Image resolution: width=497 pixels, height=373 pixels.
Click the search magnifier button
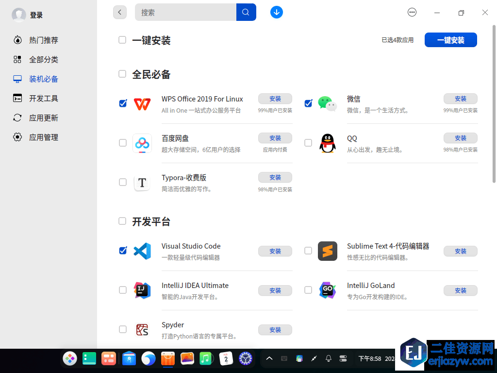point(246,12)
